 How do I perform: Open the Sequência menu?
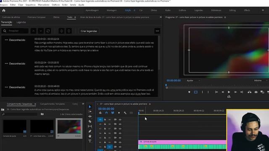coord(31,5)
